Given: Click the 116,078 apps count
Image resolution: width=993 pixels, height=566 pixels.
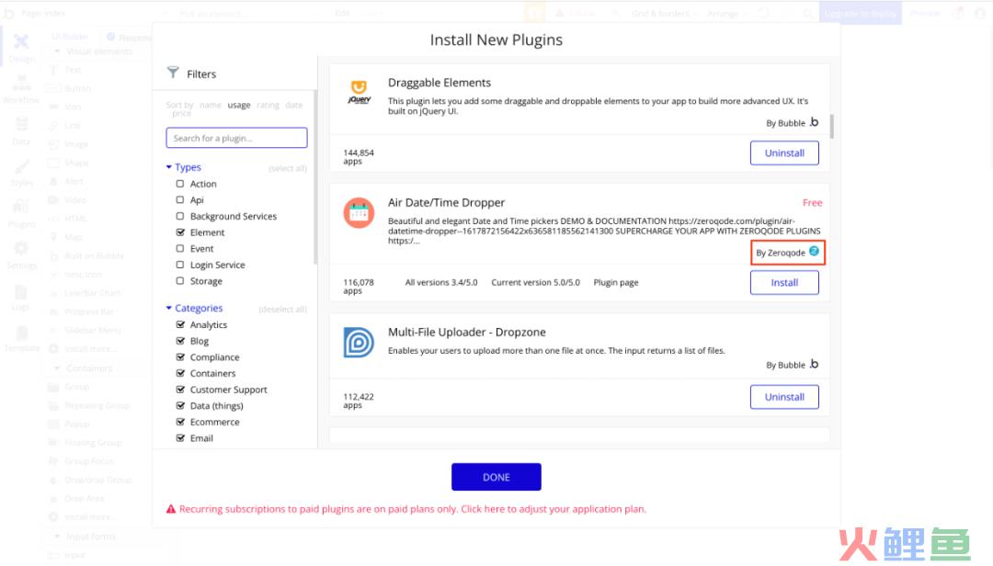Looking at the screenshot, I should coord(359,287).
